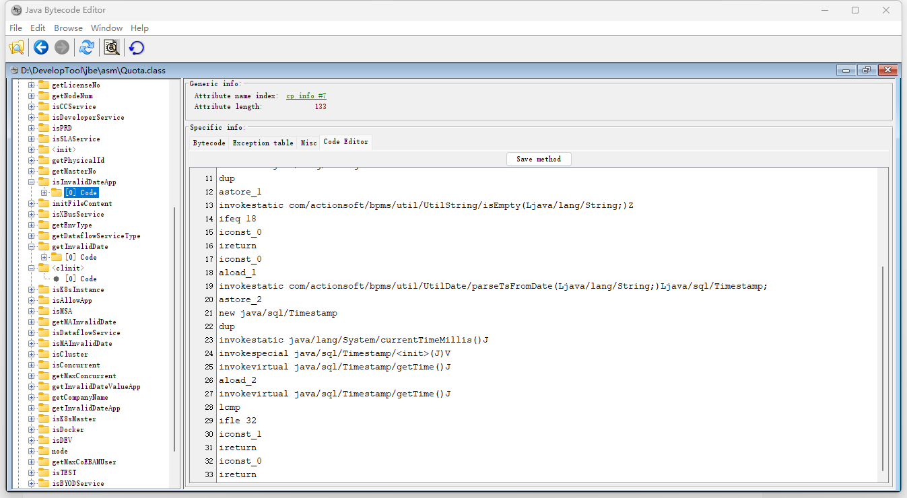
Task: Collapse the isInvalidDateApp tree node
Action: tap(31, 182)
